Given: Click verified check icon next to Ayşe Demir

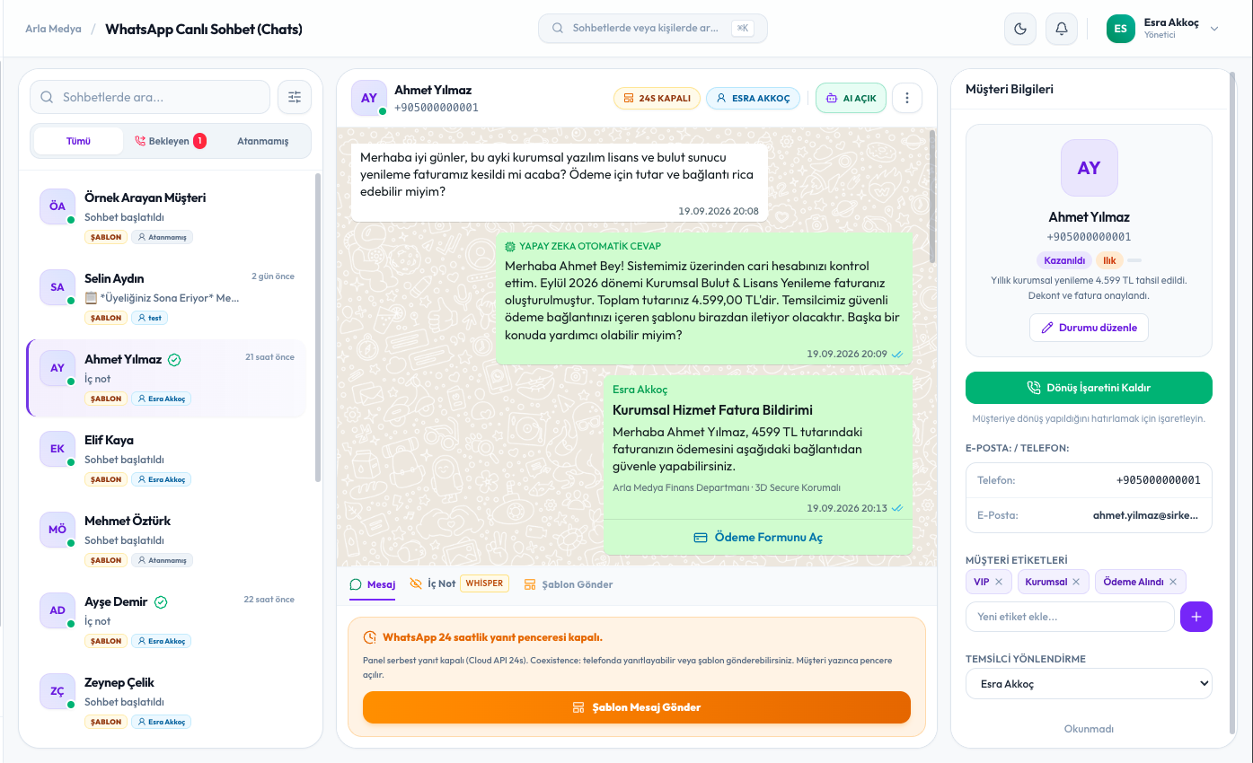Looking at the screenshot, I should [161, 601].
